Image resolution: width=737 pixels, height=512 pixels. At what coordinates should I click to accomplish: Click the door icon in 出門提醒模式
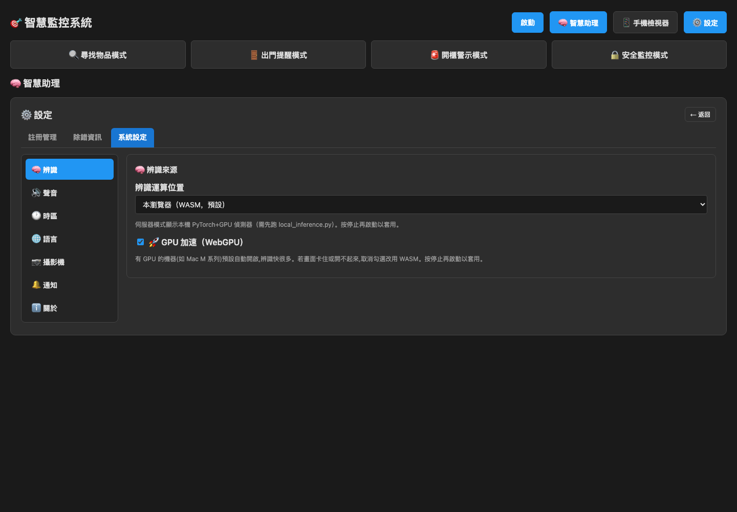click(254, 55)
